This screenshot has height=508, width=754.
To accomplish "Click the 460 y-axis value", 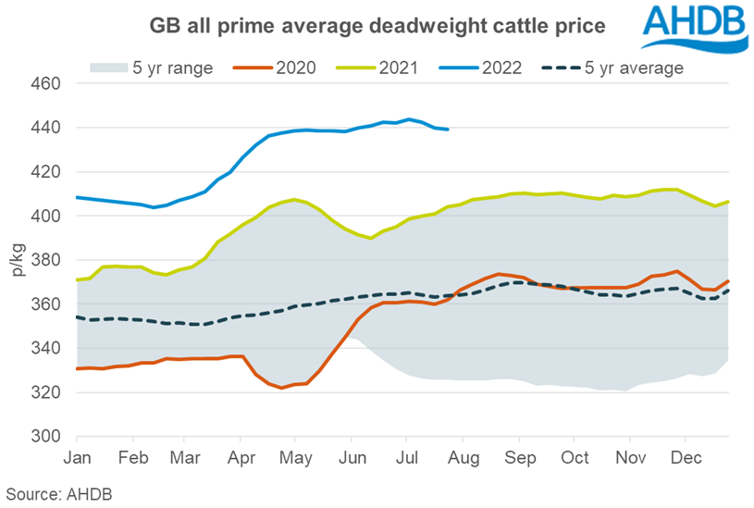I will [46, 84].
